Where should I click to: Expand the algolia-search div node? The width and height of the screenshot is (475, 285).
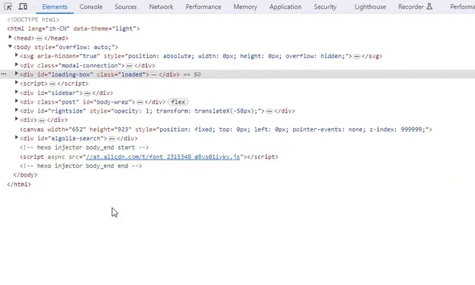click(16, 138)
